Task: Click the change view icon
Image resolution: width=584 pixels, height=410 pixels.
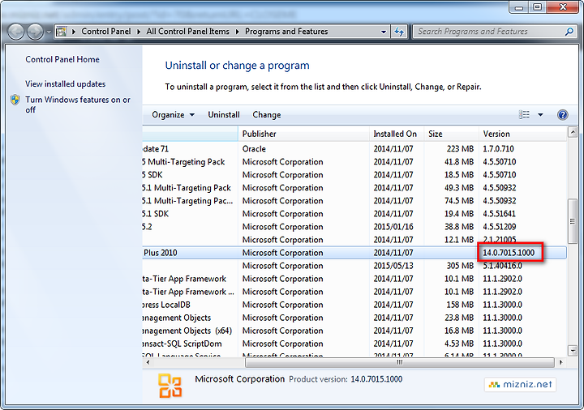Action: 525,114
